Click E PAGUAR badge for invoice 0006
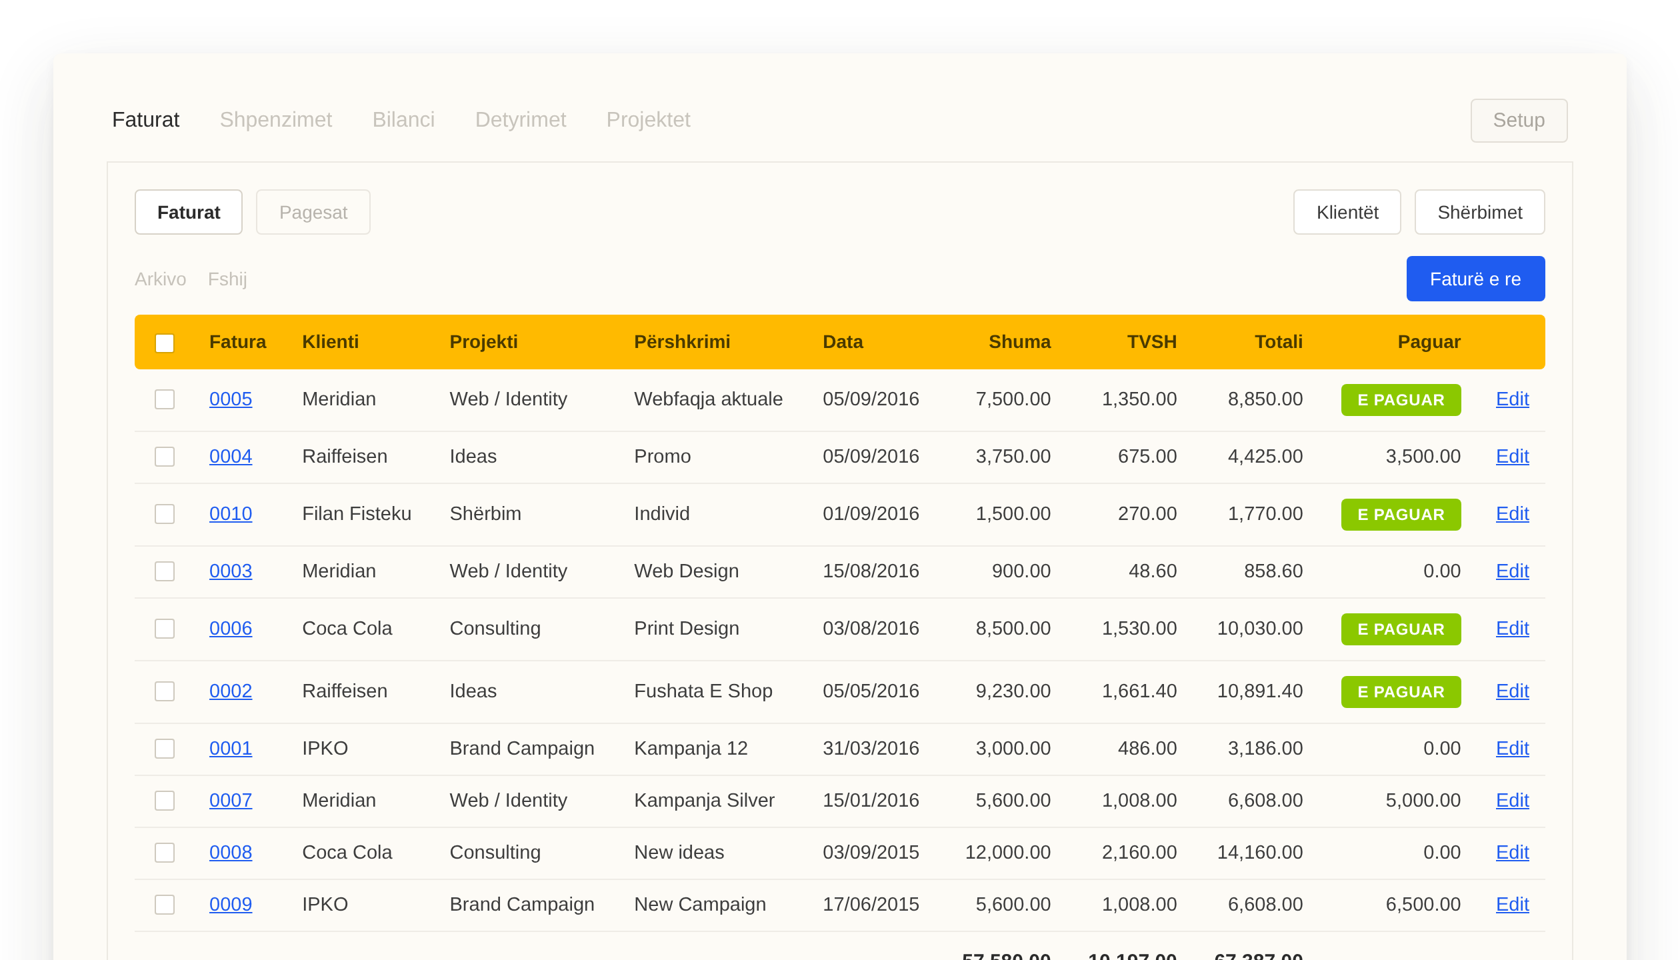Viewport: 1680px width, 960px height. [x=1401, y=629]
